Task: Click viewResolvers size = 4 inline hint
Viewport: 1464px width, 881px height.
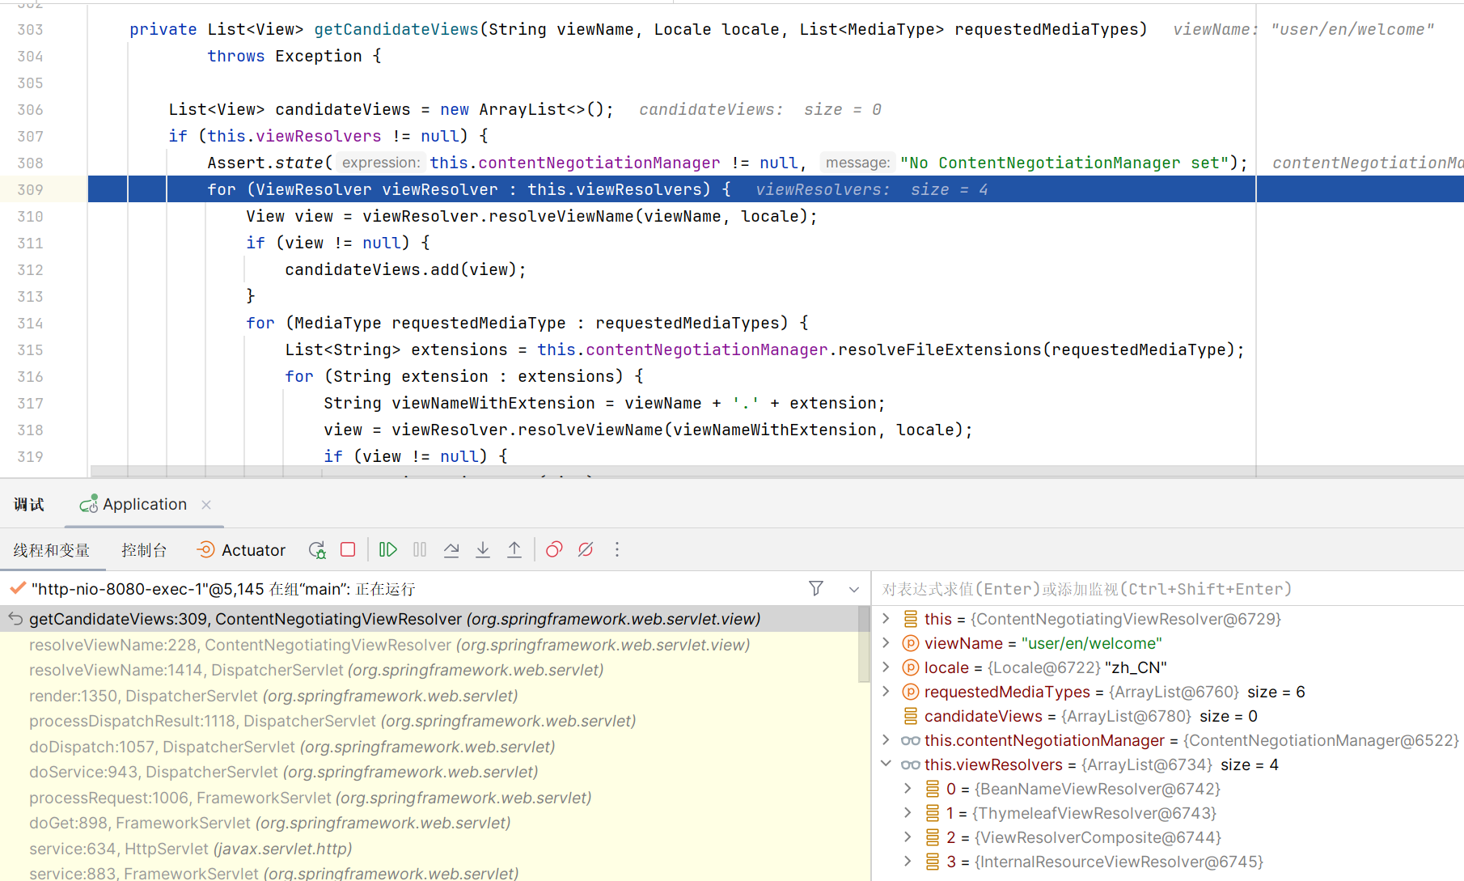Action: [x=871, y=189]
